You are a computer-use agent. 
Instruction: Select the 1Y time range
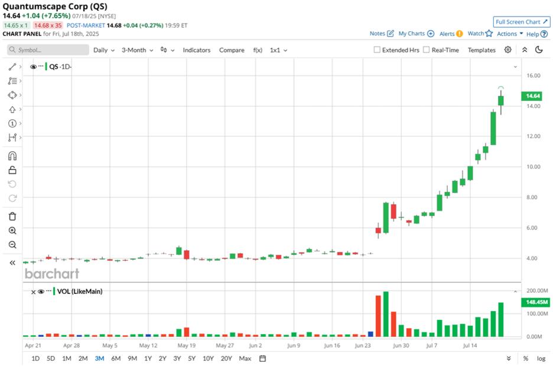point(148,359)
